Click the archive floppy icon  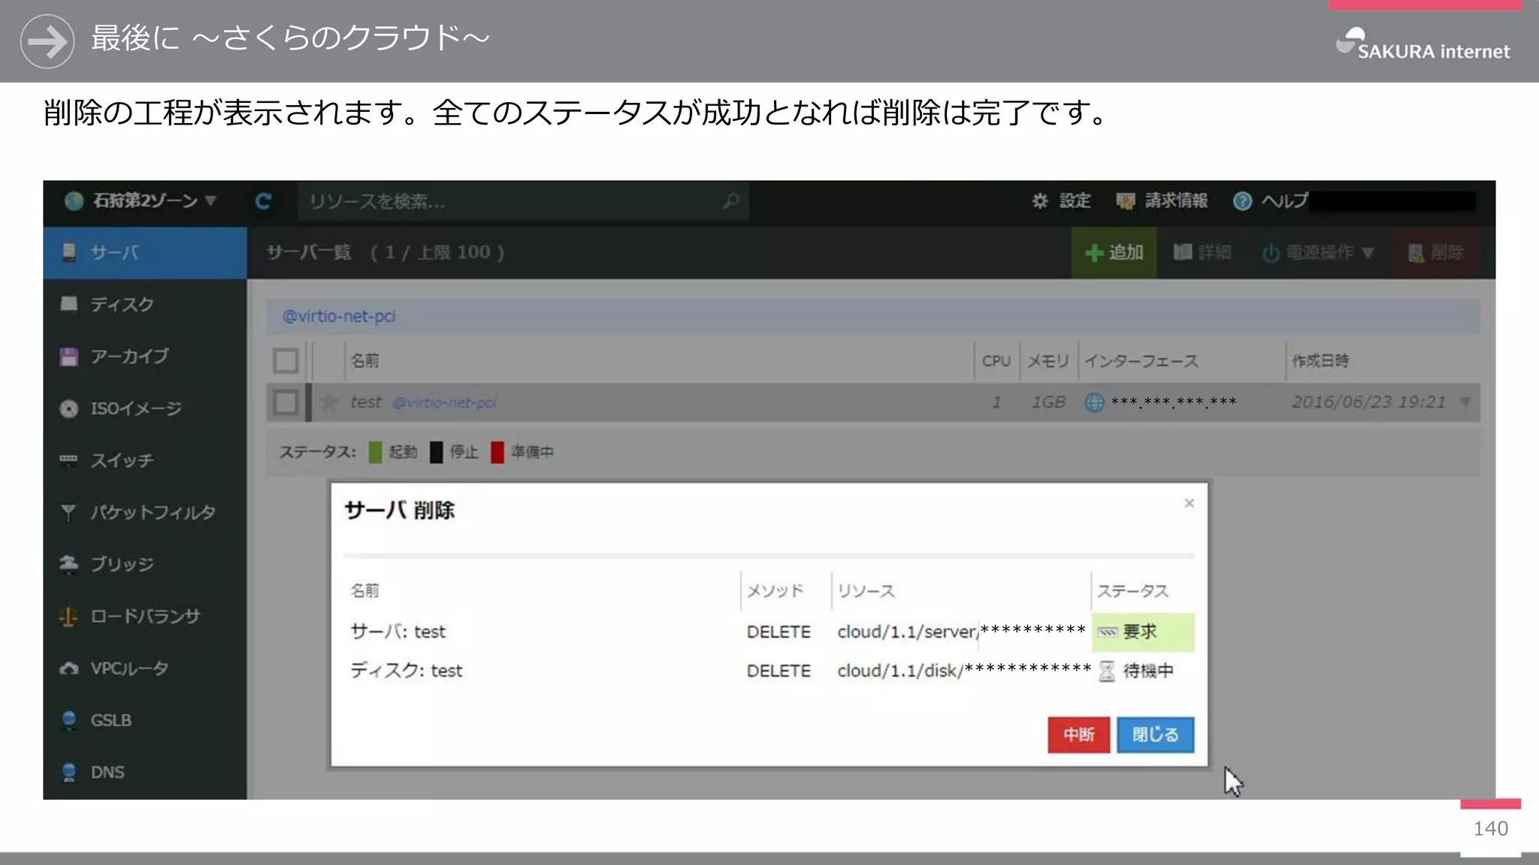68,357
